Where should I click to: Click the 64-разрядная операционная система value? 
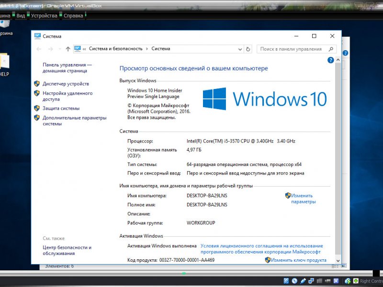pyautogui.click(x=244, y=165)
